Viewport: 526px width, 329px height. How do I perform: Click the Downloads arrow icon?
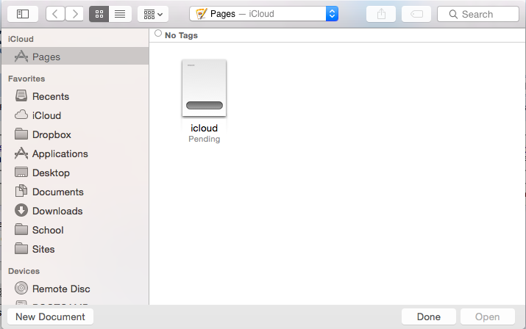click(21, 211)
